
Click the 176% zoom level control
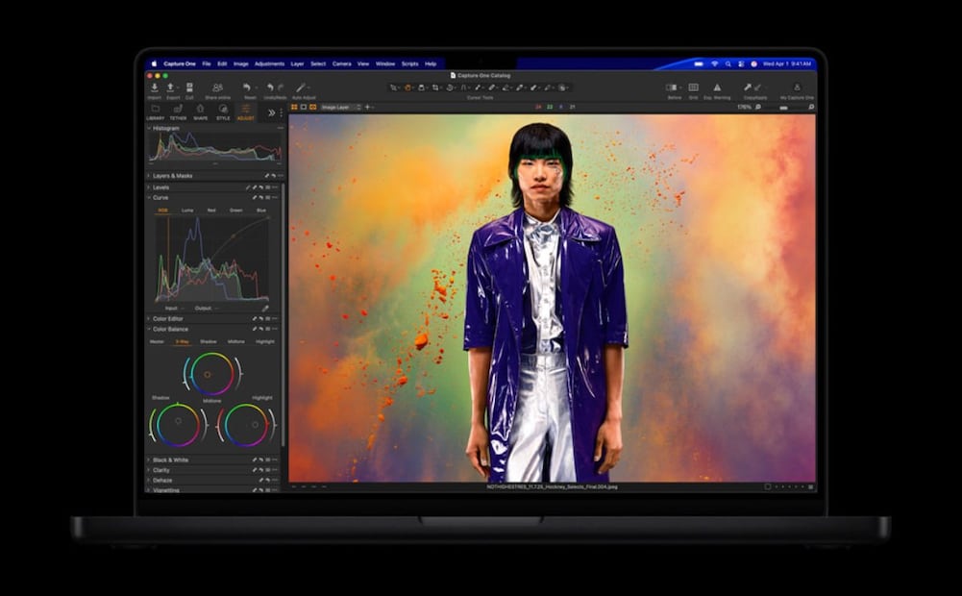(746, 108)
